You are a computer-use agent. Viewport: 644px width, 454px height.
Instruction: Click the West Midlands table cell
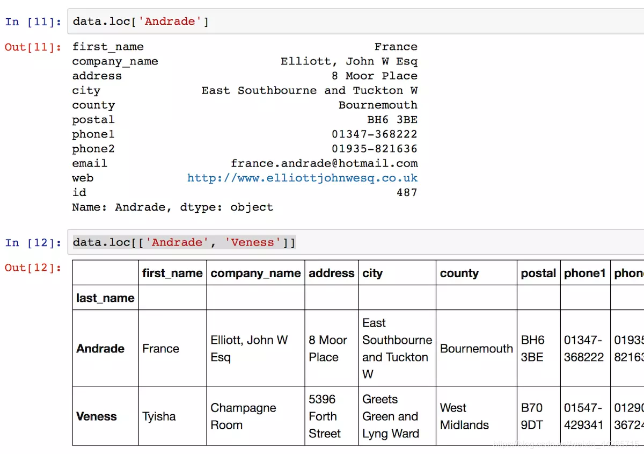(x=477, y=416)
